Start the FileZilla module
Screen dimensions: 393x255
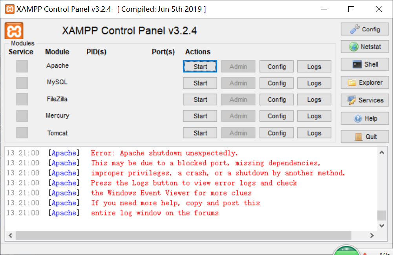coord(200,99)
